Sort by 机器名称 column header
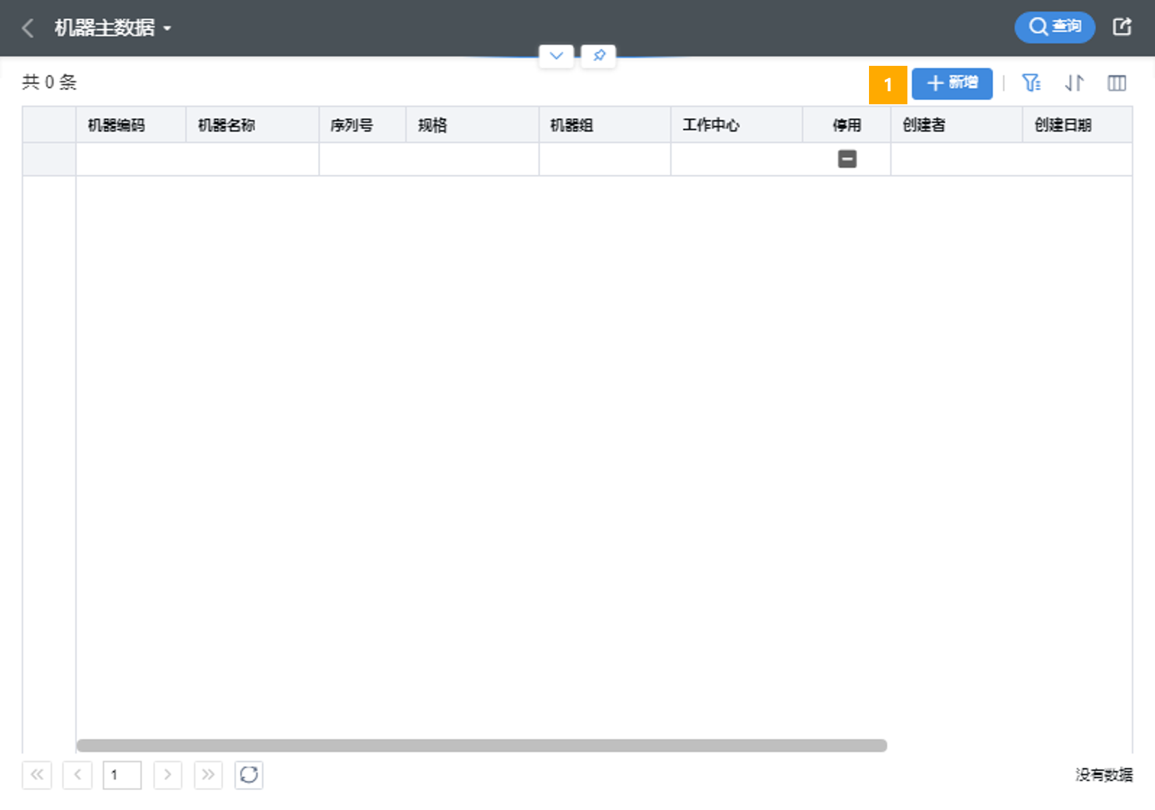The image size is (1155, 810). point(252,125)
